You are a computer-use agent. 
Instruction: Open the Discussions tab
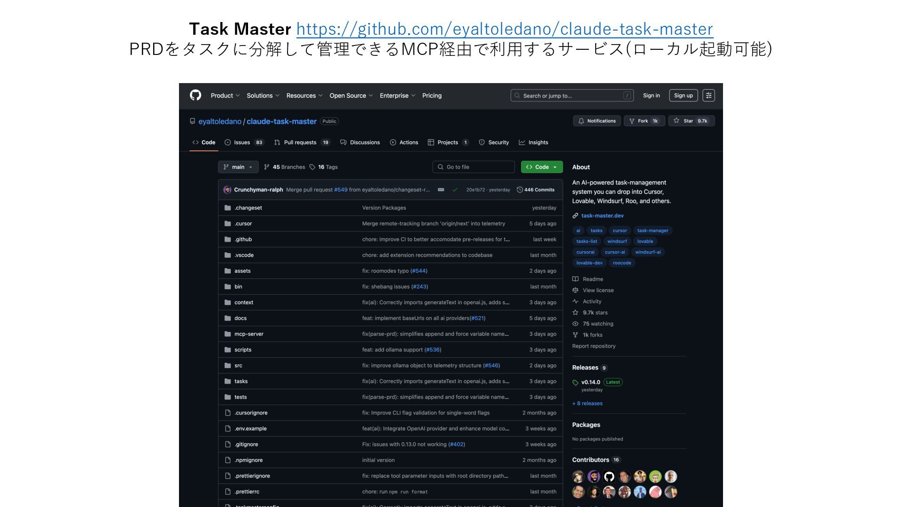point(360,142)
